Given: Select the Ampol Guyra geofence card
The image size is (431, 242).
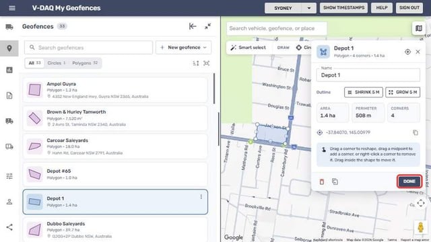Looking at the screenshot, I should click(115, 90).
